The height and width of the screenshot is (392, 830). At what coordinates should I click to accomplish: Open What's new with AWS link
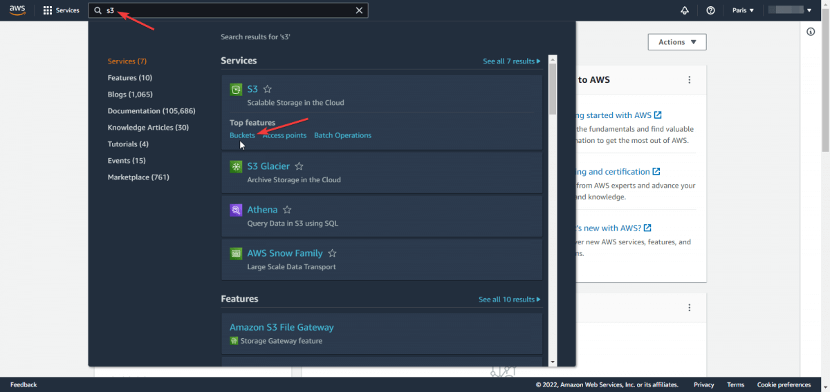pos(614,228)
